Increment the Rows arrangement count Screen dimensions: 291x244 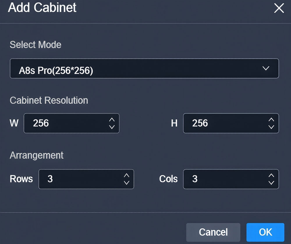coord(126,175)
